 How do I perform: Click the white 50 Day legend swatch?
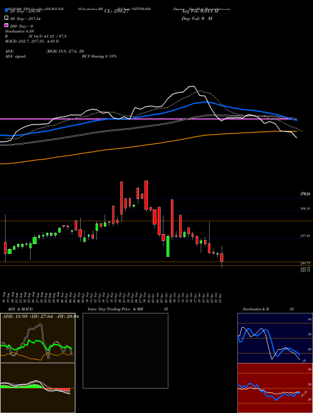click(6, 18)
